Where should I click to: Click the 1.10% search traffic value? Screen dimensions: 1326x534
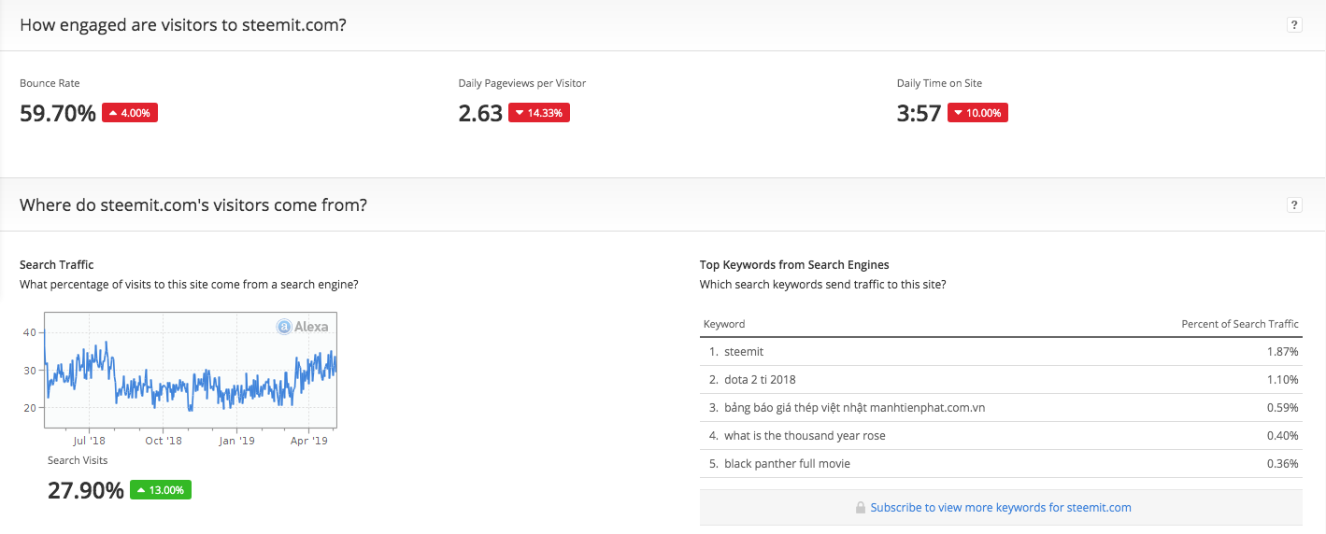(1282, 380)
